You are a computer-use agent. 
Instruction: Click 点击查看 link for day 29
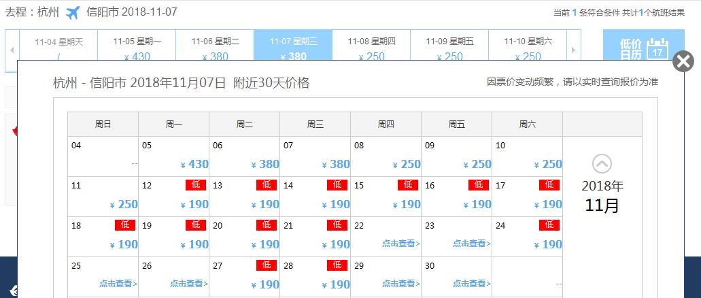pos(401,283)
